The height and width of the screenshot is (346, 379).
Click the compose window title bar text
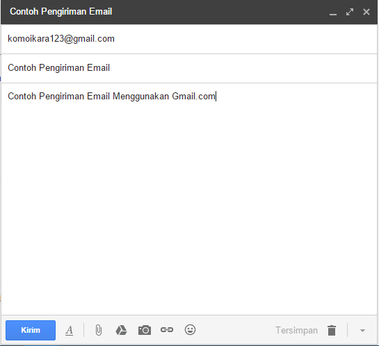click(x=61, y=12)
